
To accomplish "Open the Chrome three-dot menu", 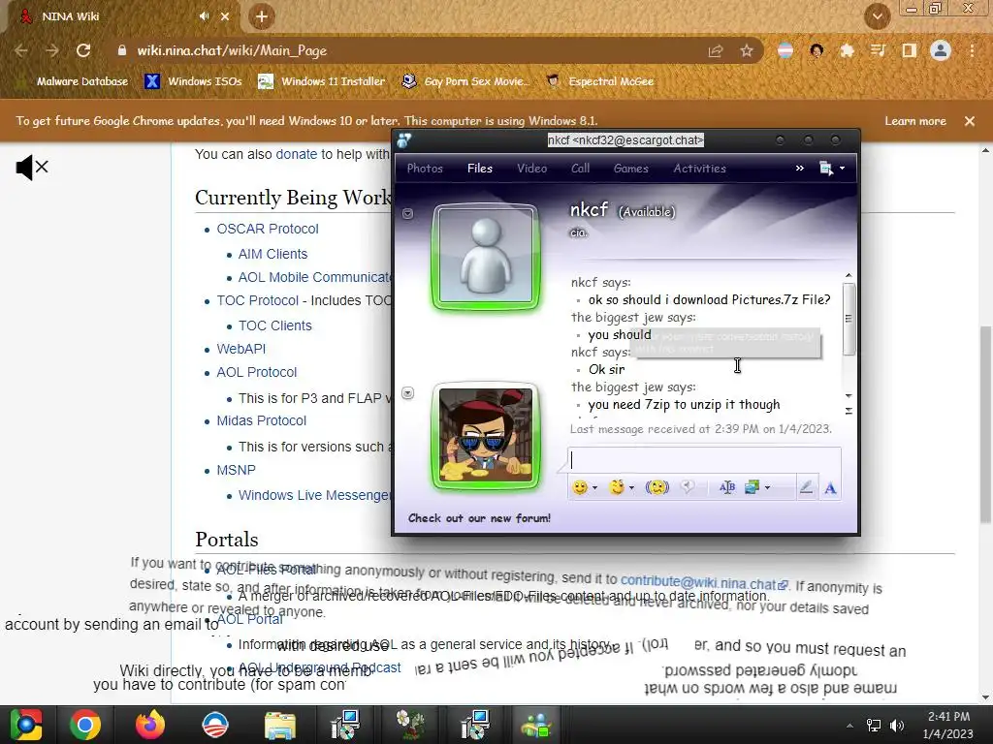I will click(972, 50).
